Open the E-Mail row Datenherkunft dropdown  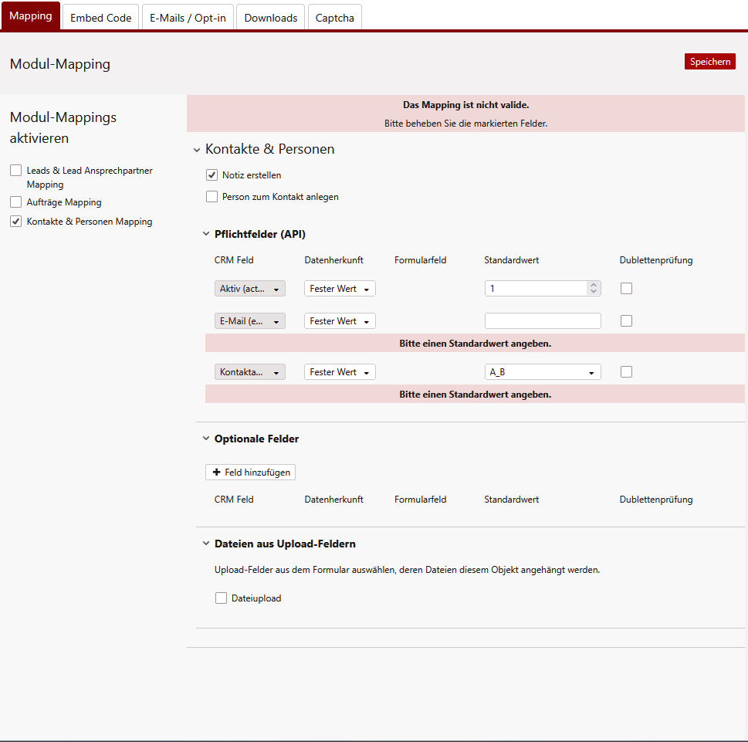(340, 321)
